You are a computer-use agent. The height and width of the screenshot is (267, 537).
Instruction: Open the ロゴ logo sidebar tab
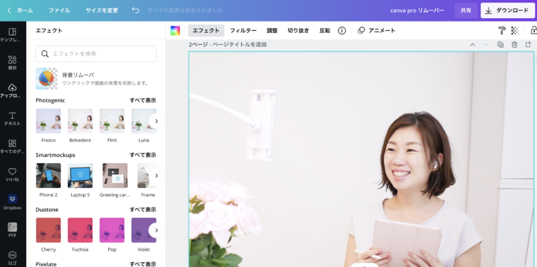coord(12,258)
